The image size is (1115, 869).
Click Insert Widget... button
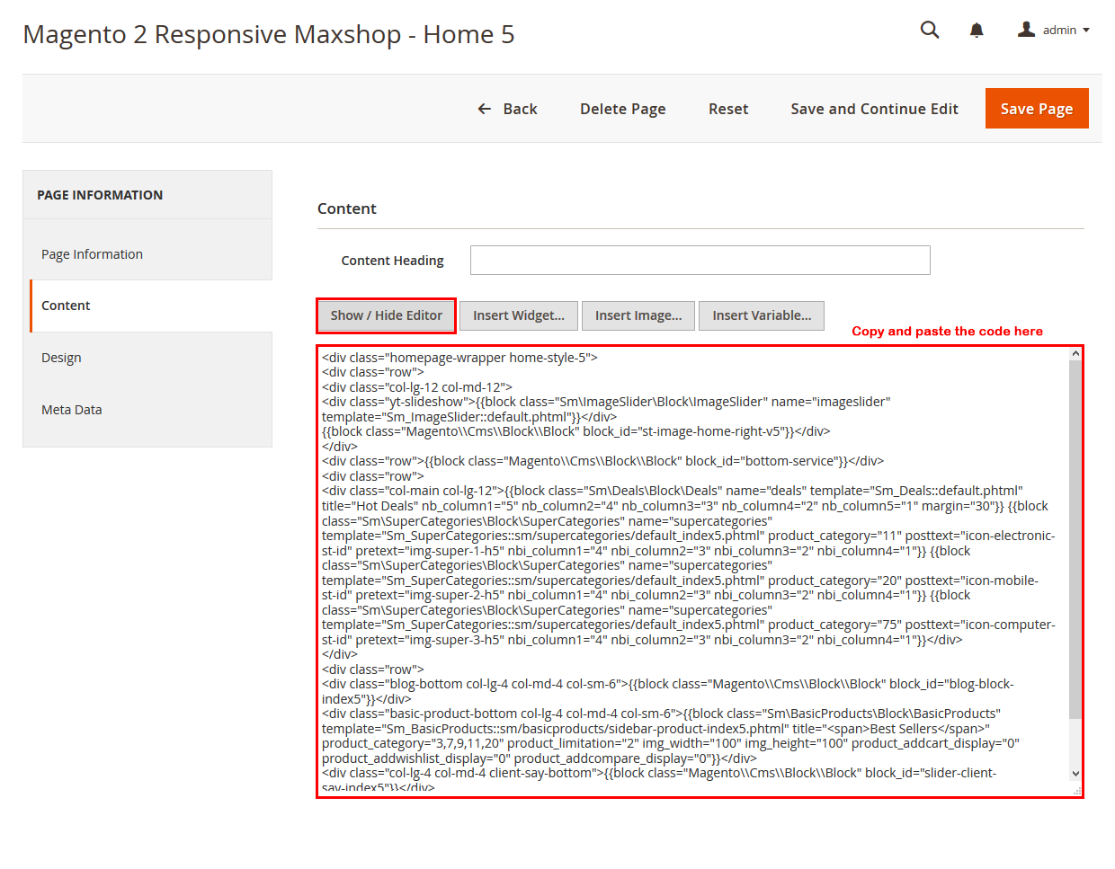(519, 315)
